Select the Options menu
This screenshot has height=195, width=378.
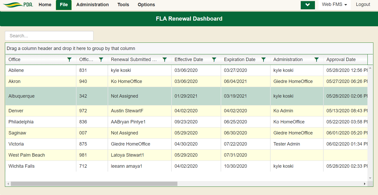146,5
